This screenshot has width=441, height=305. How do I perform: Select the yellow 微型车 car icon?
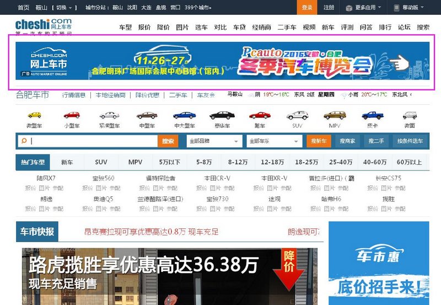pos(34,115)
